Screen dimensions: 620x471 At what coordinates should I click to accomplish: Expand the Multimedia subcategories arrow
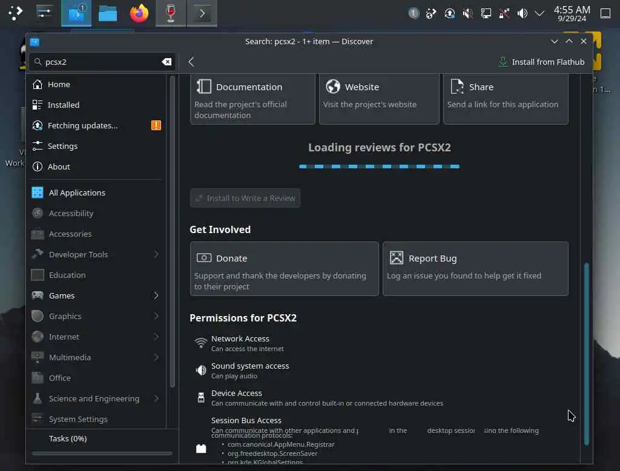(x=156, y=357)
